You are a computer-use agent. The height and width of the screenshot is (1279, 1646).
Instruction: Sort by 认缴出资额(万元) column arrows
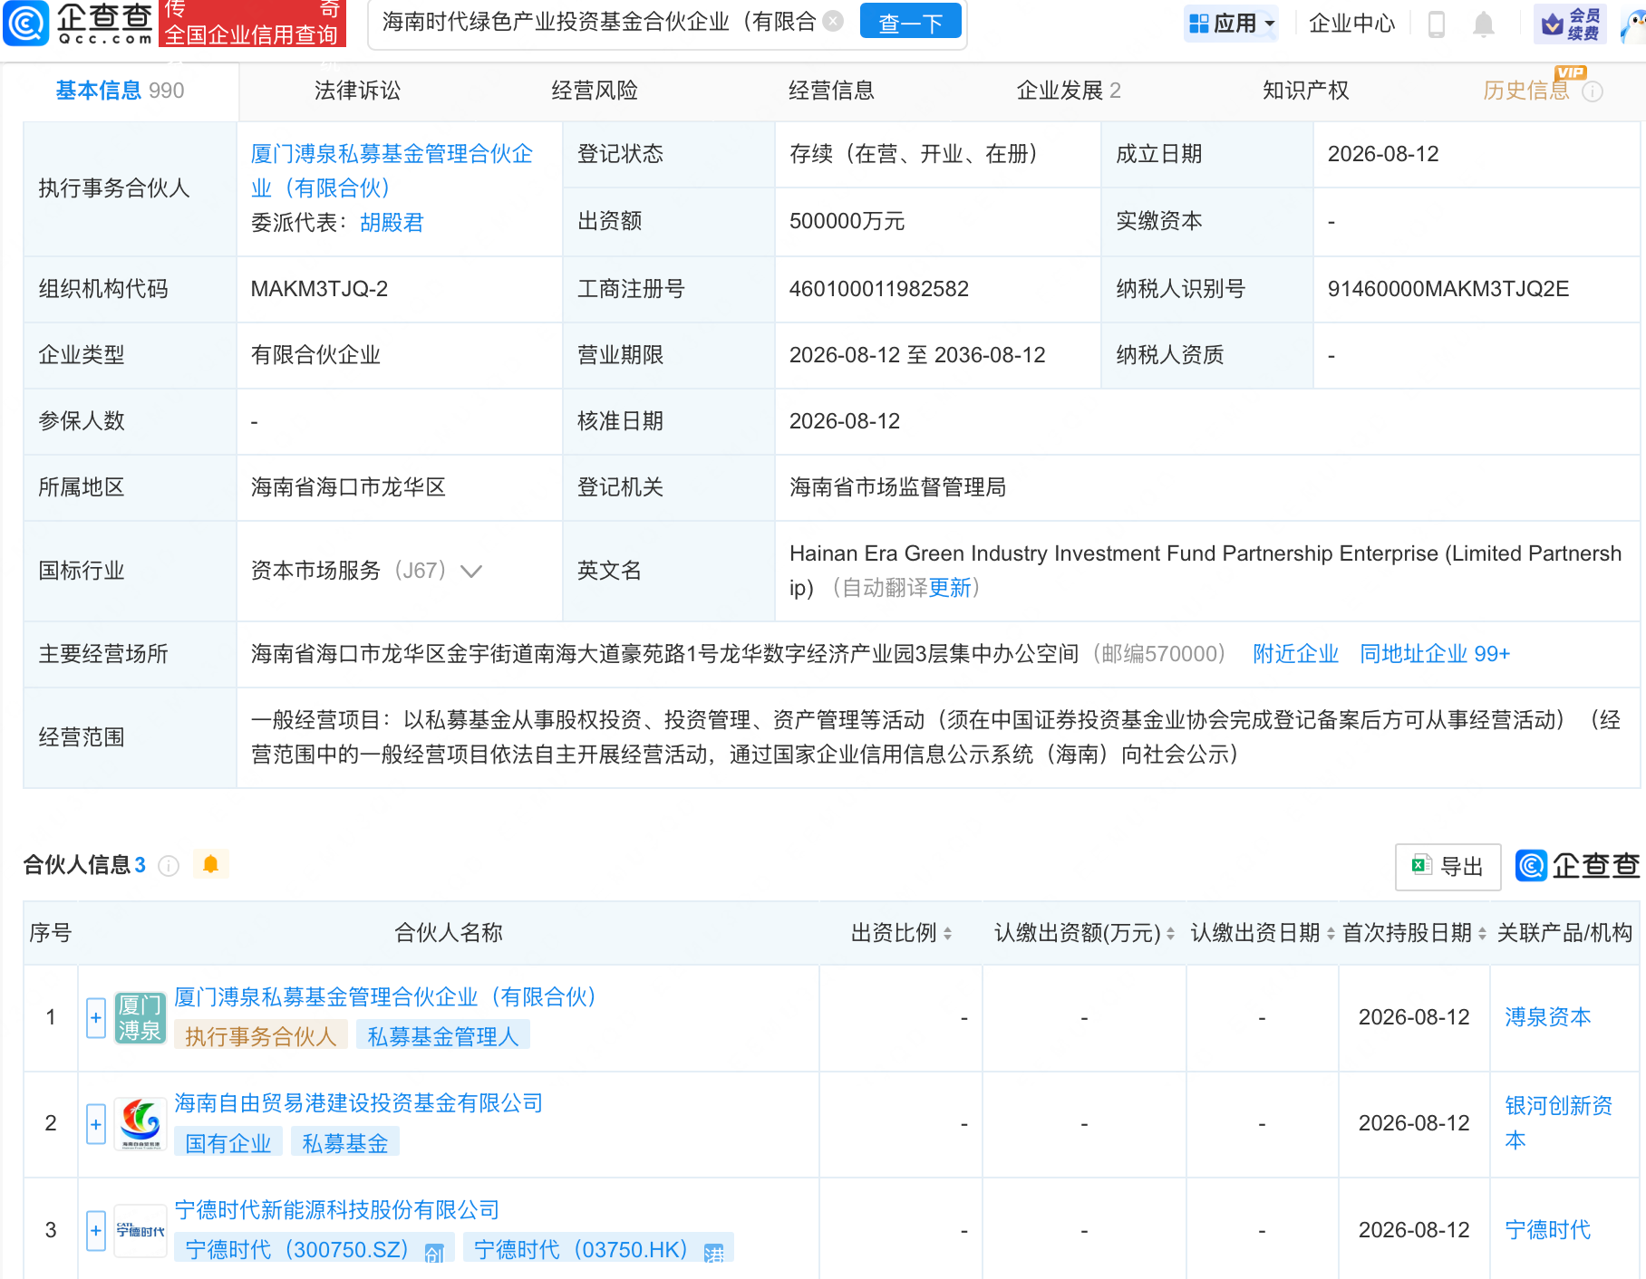1170,933
